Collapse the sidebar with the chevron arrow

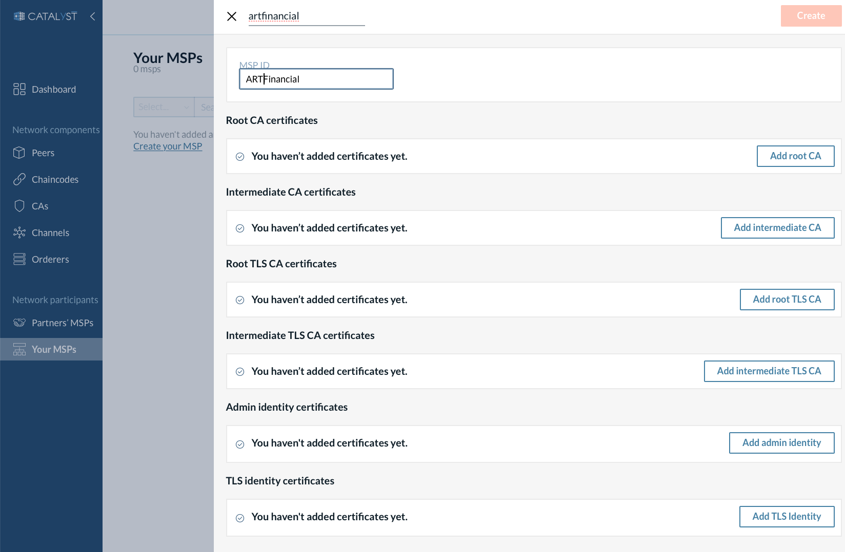(x=92, y=16)
